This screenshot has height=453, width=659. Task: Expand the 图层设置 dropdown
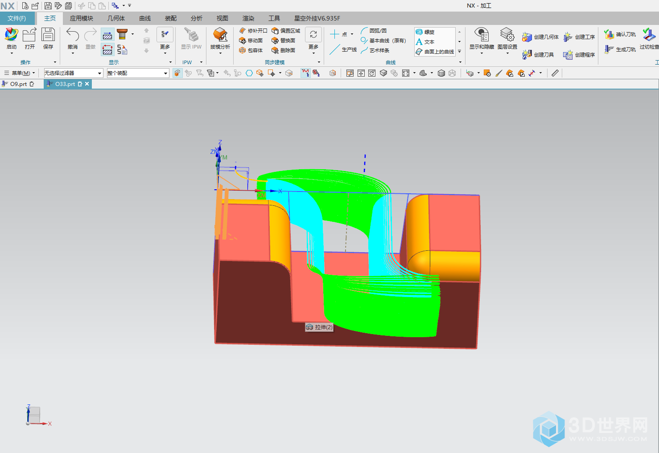(x=507, y=53)
